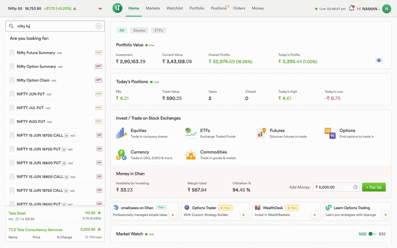Click the Dhan logo icon
397x248 pixels.
(x=117, y=8)
